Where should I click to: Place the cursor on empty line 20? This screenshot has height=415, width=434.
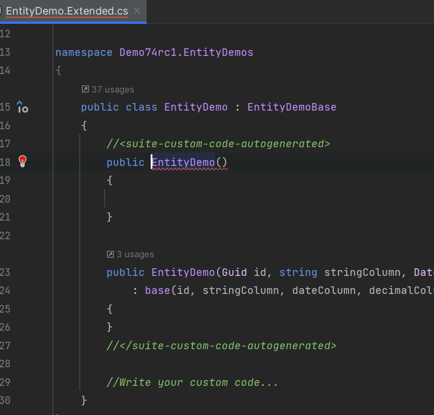pyautogui.click(x=175, y=199)
